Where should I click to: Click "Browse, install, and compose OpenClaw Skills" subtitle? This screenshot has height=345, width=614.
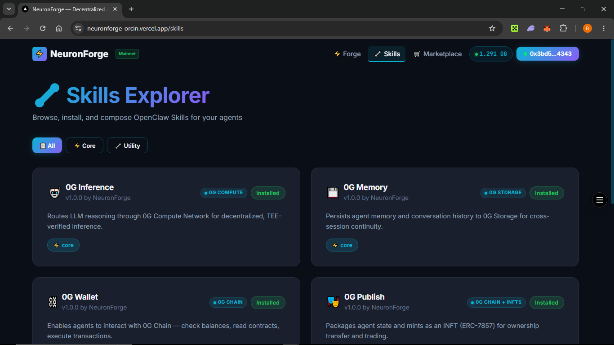pos(137,118)
